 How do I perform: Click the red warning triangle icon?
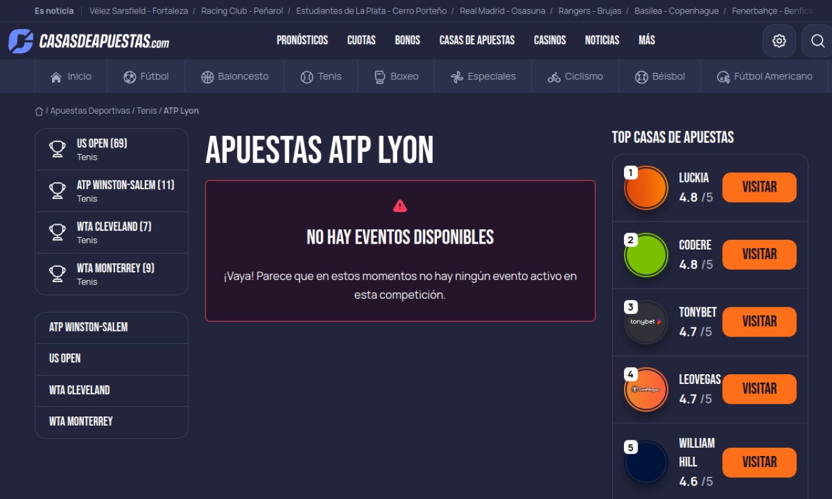coord(400,206)
